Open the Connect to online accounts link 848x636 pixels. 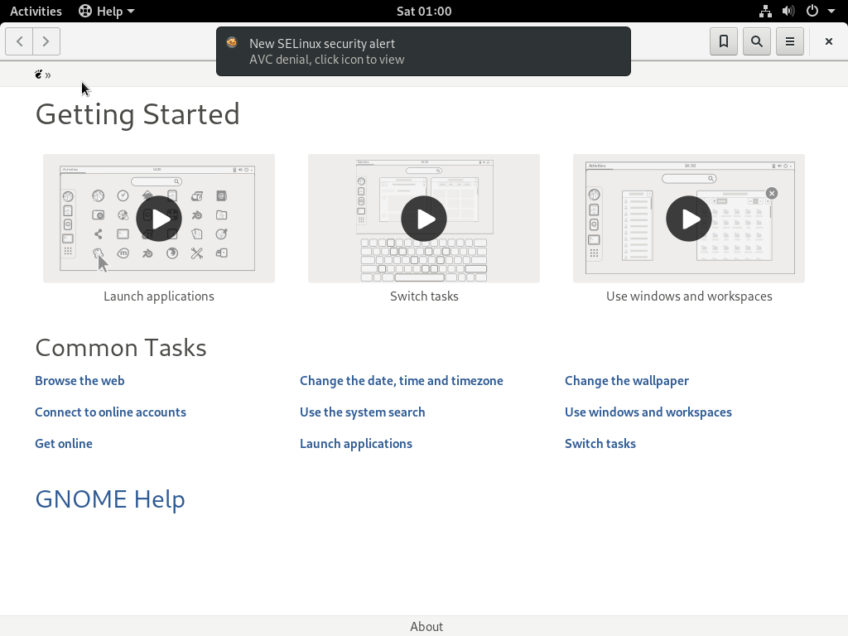pos(110,412)
